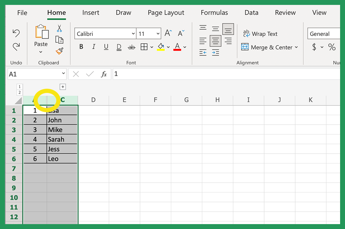Increase the font size

pos(168,33)
